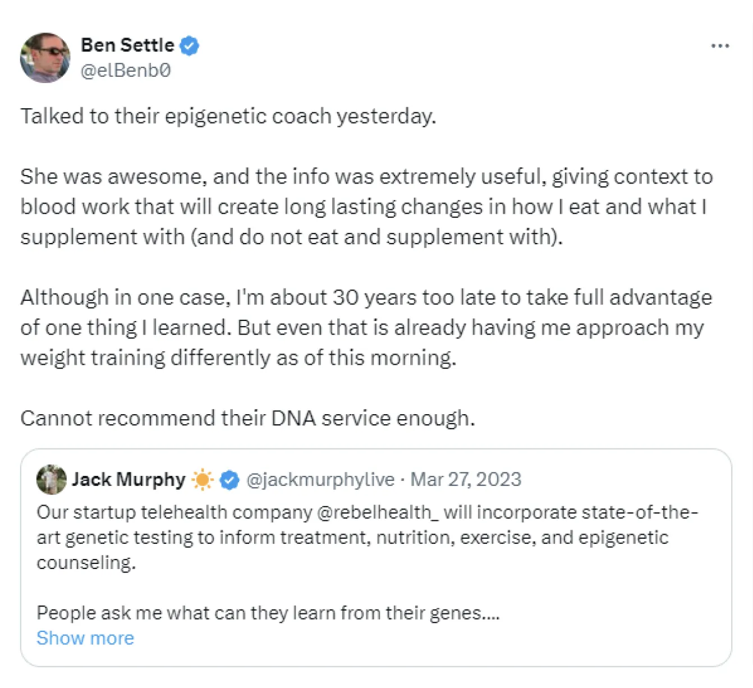Screen dimensions: 753x688
Task: Click the word "counseling." in quoted tweet
Action: (x=86, y=562)
